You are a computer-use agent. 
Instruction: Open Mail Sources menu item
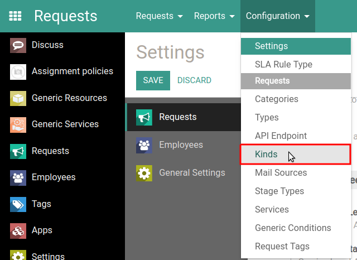click(296, 172)
